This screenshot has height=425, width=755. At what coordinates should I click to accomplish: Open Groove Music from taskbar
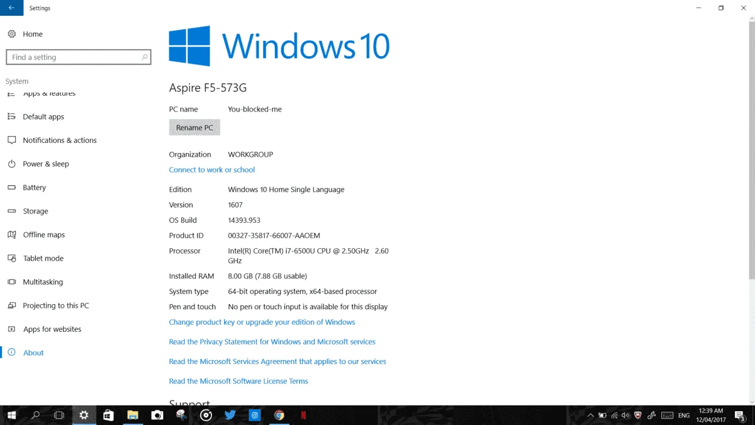[206, 415]
